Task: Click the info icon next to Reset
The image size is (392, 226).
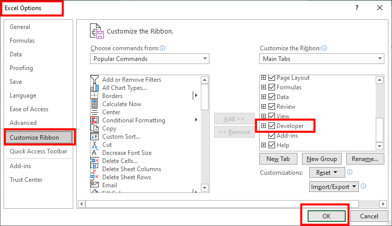Action: point(350,172)
